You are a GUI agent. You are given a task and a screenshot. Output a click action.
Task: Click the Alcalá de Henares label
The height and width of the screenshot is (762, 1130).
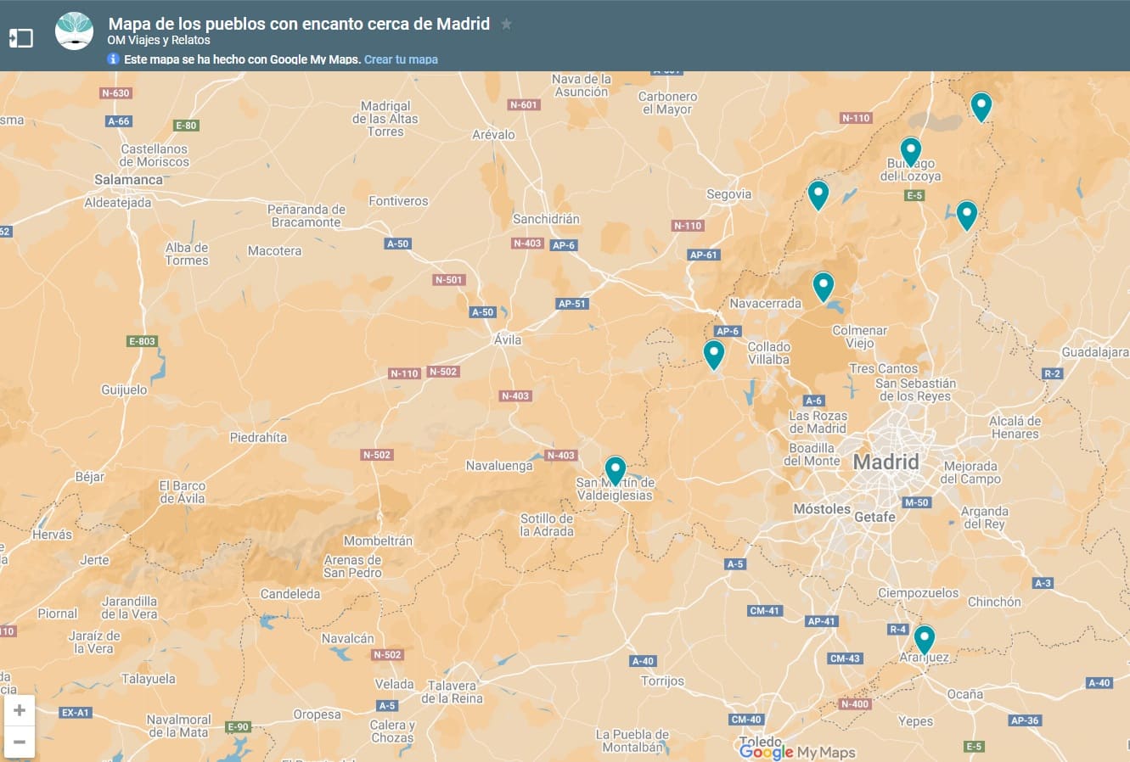pyautogui.click(x=1015, y=428)
